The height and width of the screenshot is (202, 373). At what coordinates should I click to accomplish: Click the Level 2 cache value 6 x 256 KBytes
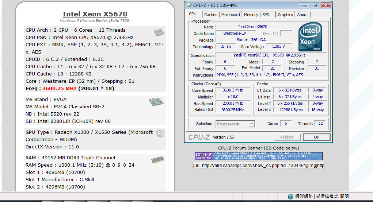click(290, 103)
